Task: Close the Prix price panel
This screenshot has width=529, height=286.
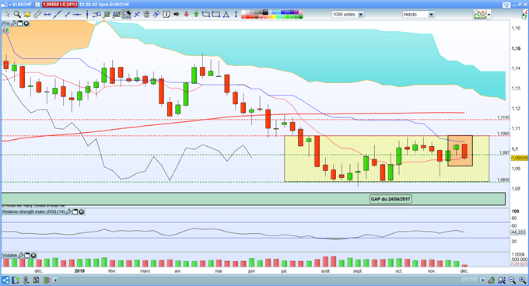Action: click(x=26, y=23)
